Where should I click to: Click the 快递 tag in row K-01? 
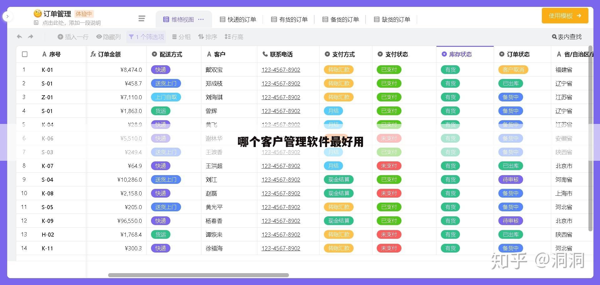tap(161, 70)
